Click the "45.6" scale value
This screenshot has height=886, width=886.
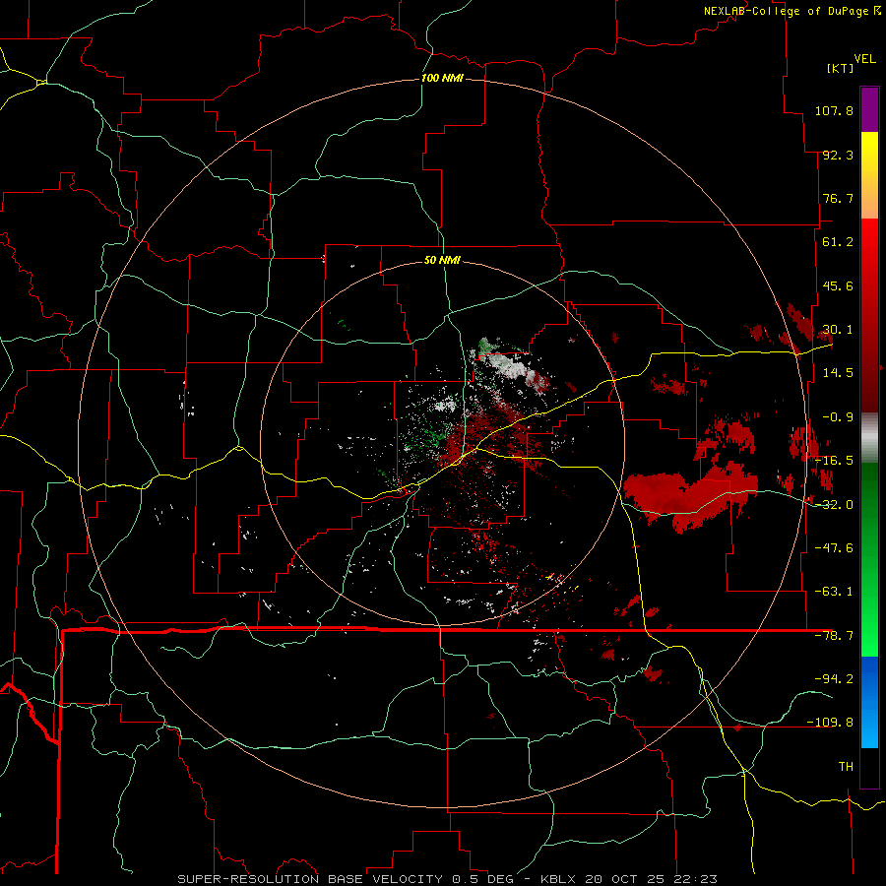pyautogui.click(x=838, y=285)
